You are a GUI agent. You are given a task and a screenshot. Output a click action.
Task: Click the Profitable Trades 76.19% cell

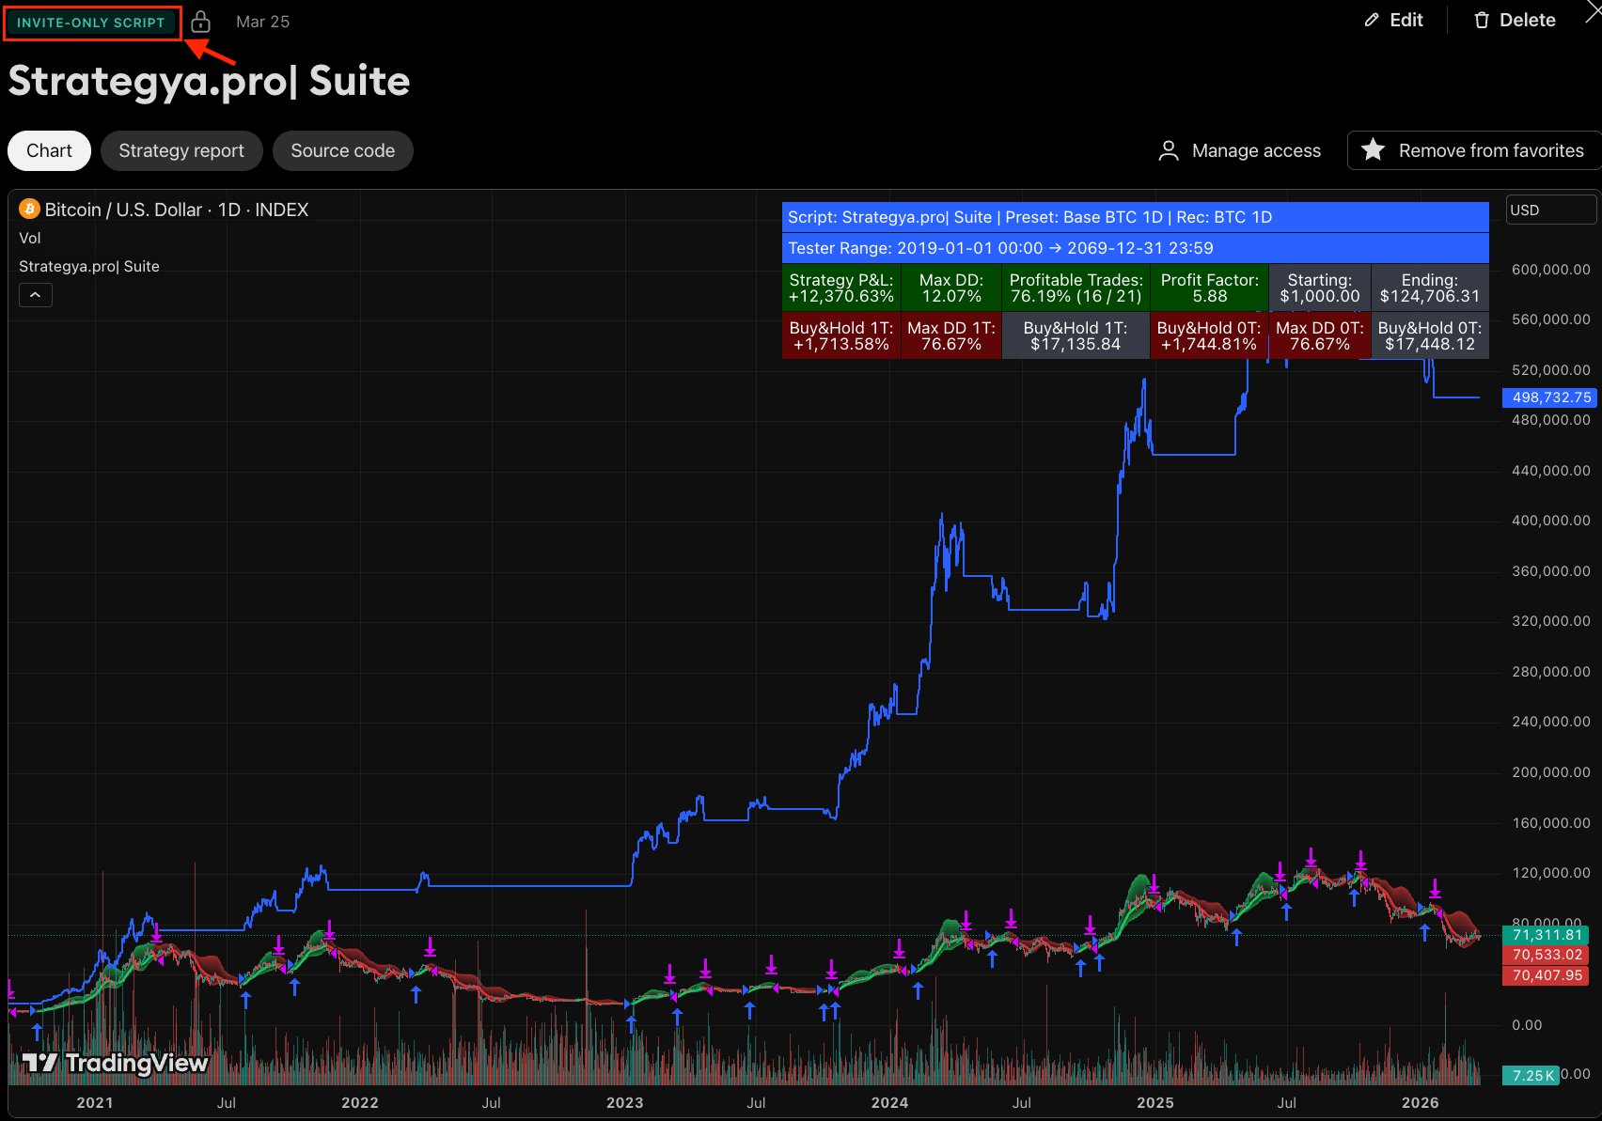(x=1076, y=288)
